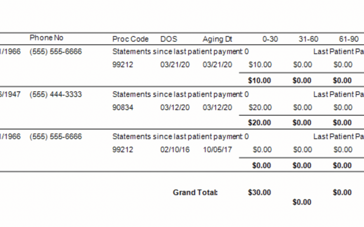Click the $30.00 grand total amount

click(x=260, y=192)
